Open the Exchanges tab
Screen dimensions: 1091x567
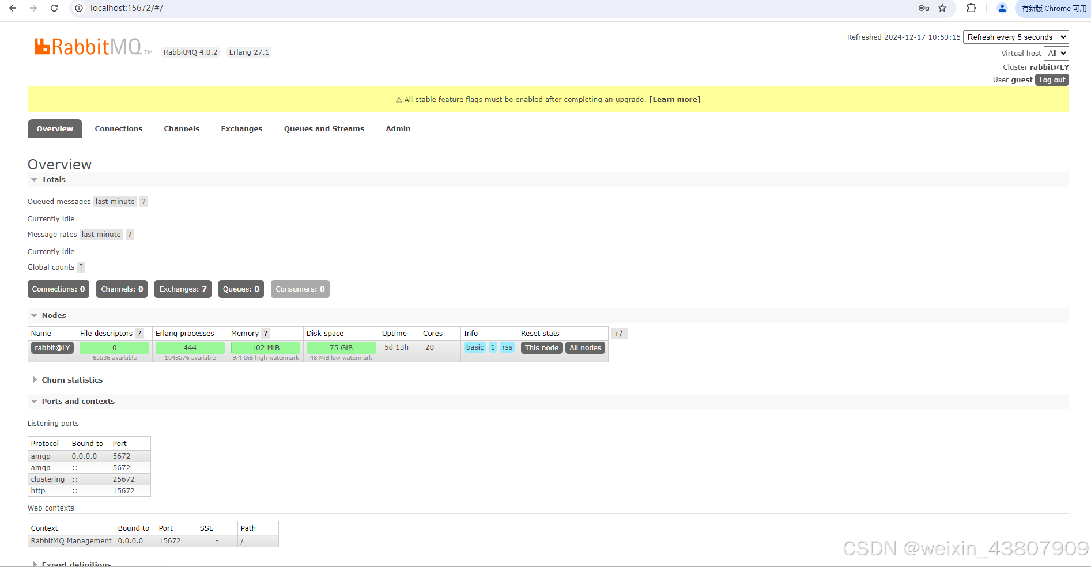[x=241, y=128]
